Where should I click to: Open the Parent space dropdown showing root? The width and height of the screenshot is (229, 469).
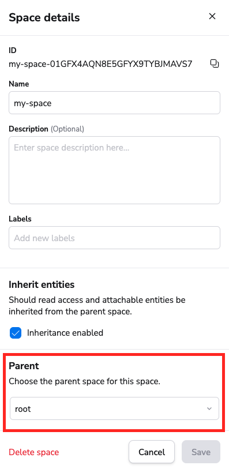pyautogui.click(x=114, y=408)
